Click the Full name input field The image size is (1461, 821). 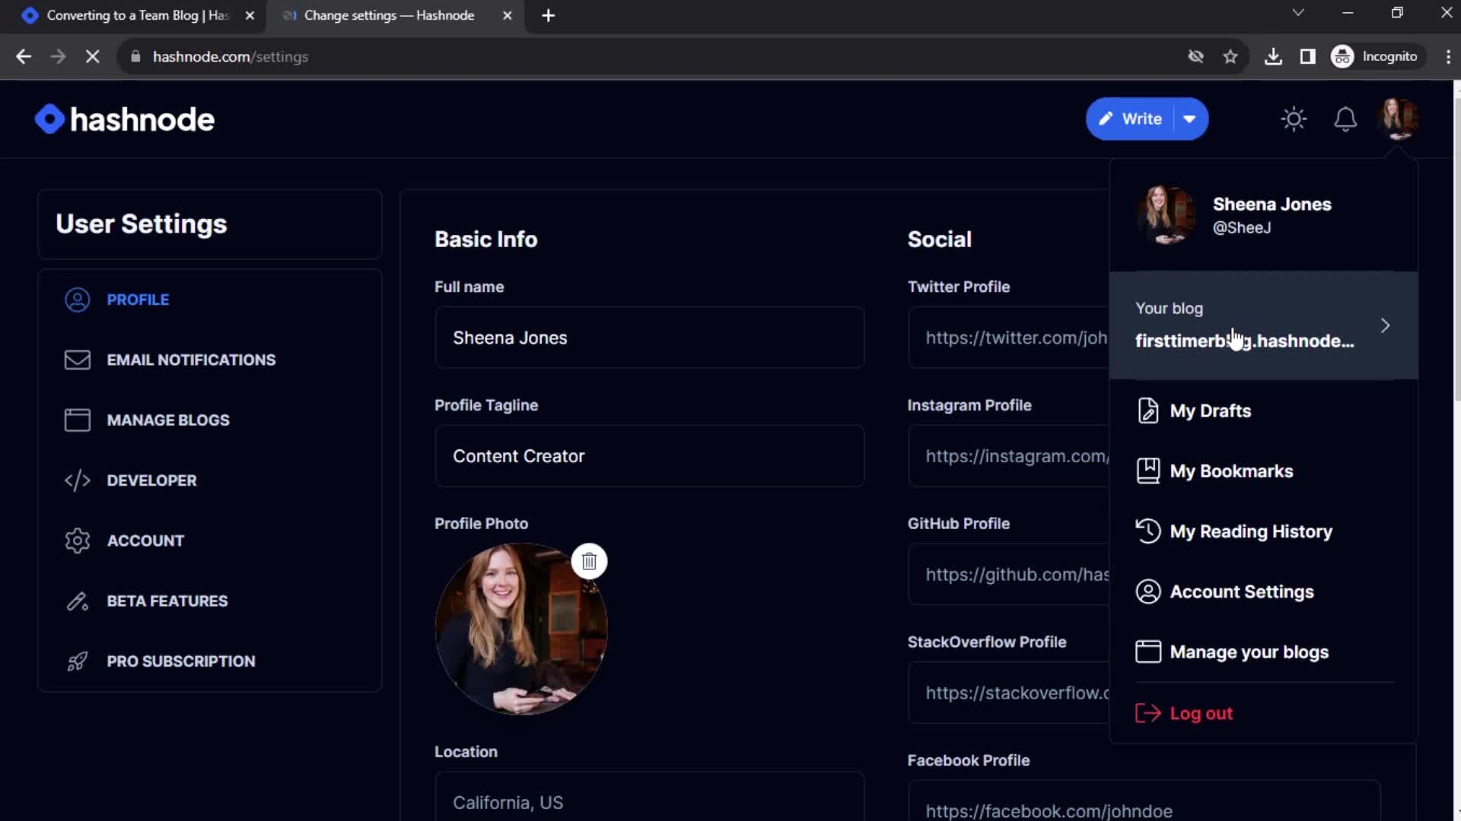pyautogui.click(x=649, y=338)
